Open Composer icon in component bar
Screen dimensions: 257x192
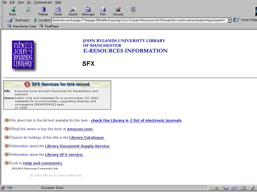tap(252, 188)
